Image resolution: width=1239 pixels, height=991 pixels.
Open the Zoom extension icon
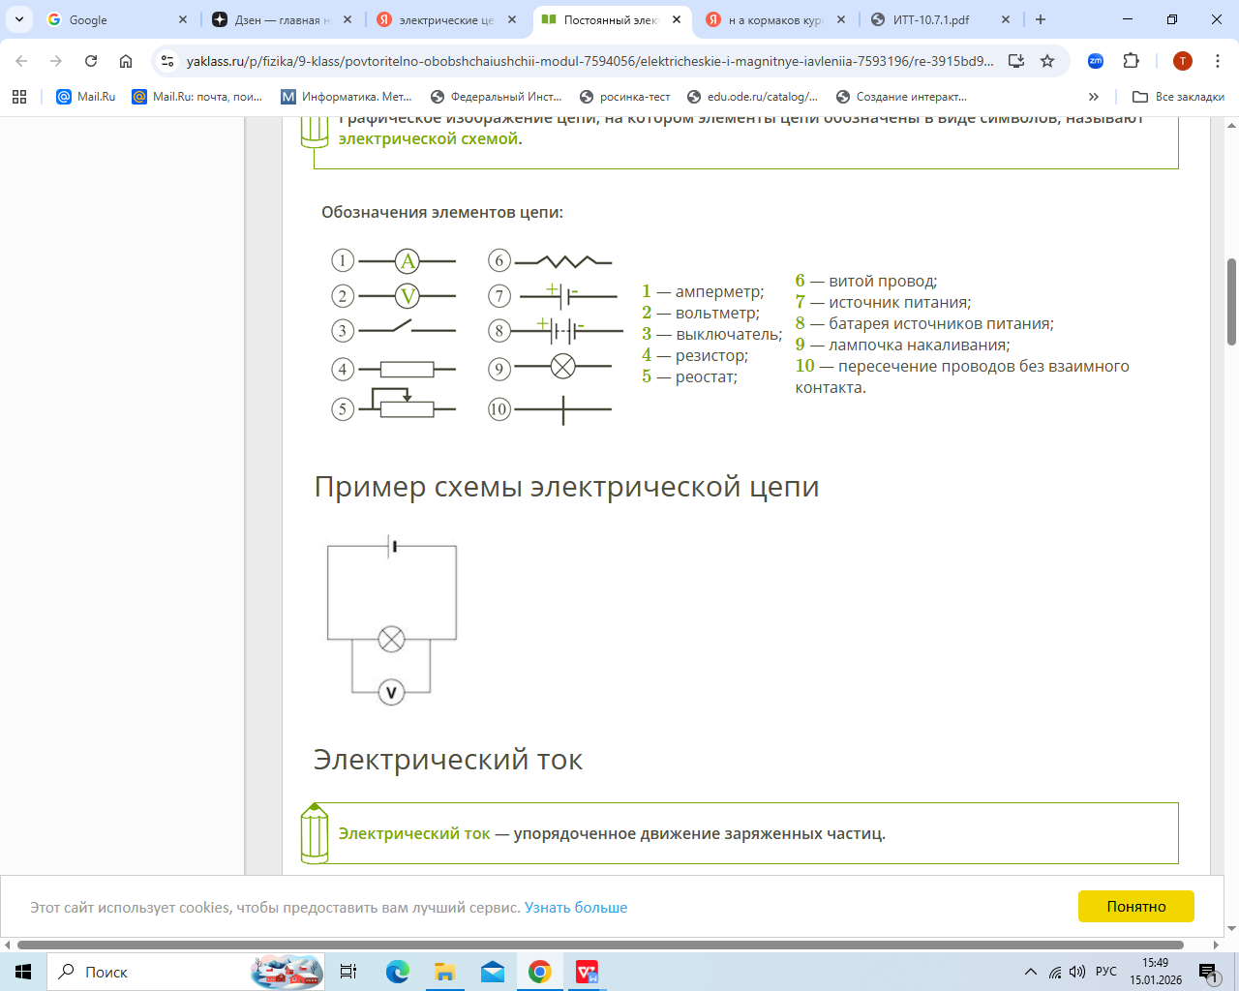tap(1096, 61)
